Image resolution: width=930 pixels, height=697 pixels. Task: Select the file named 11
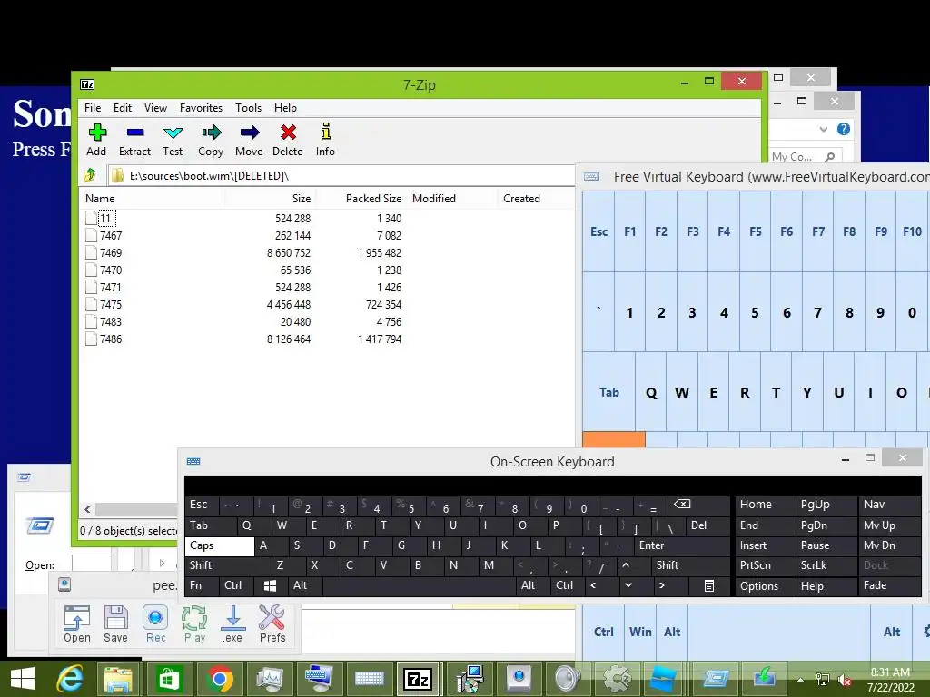[105, 219]
